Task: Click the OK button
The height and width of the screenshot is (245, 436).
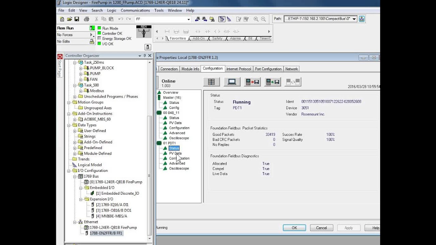Action: tap(294, 228)
